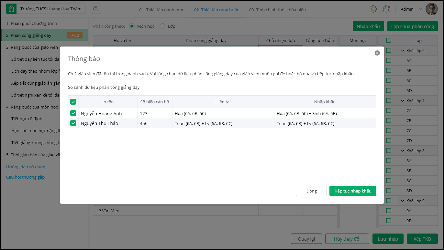
Task: Open the Admin account dropdown arrow
Action: [x=420, y=9]
